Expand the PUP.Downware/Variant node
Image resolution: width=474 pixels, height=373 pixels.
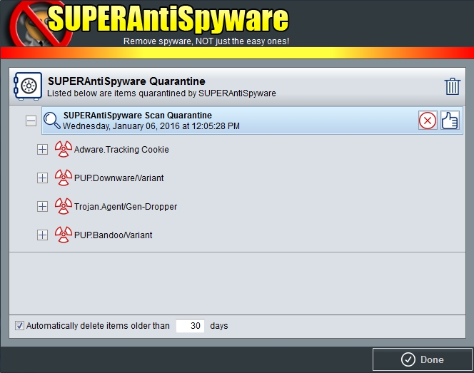(42, 178)
